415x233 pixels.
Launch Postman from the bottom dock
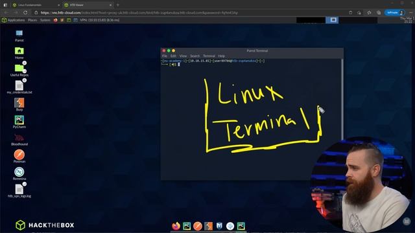[x=198, y=226]
